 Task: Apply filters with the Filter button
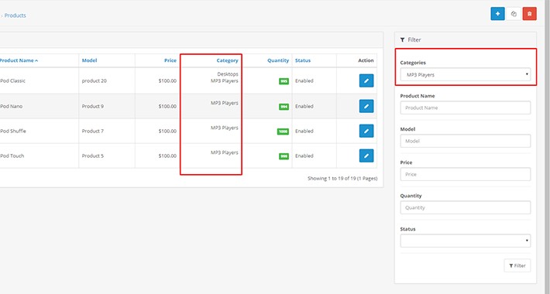coord(517,265)
